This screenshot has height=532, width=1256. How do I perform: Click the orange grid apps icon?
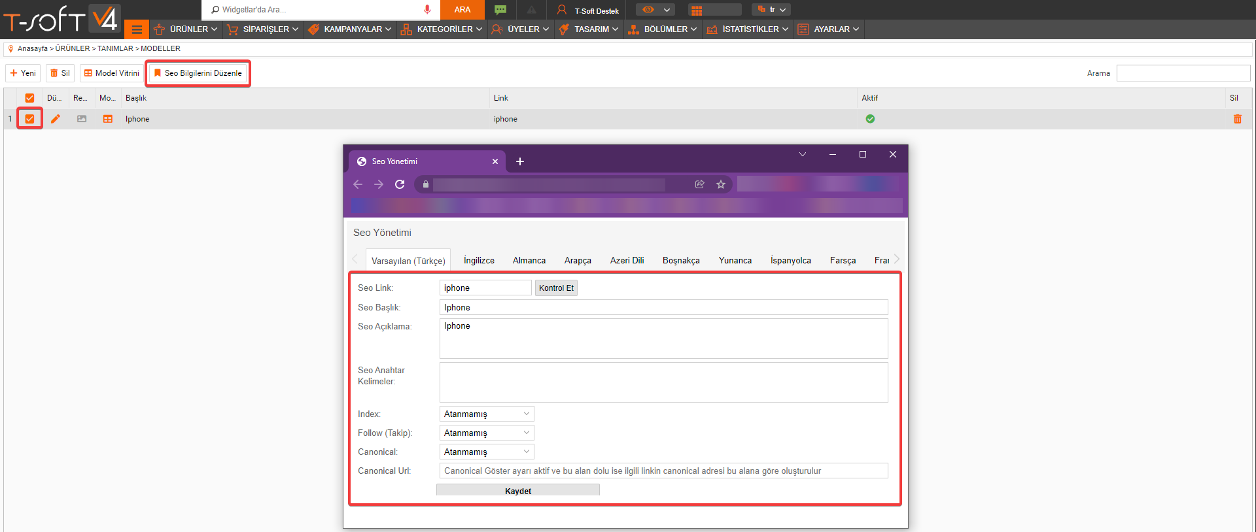697,10
